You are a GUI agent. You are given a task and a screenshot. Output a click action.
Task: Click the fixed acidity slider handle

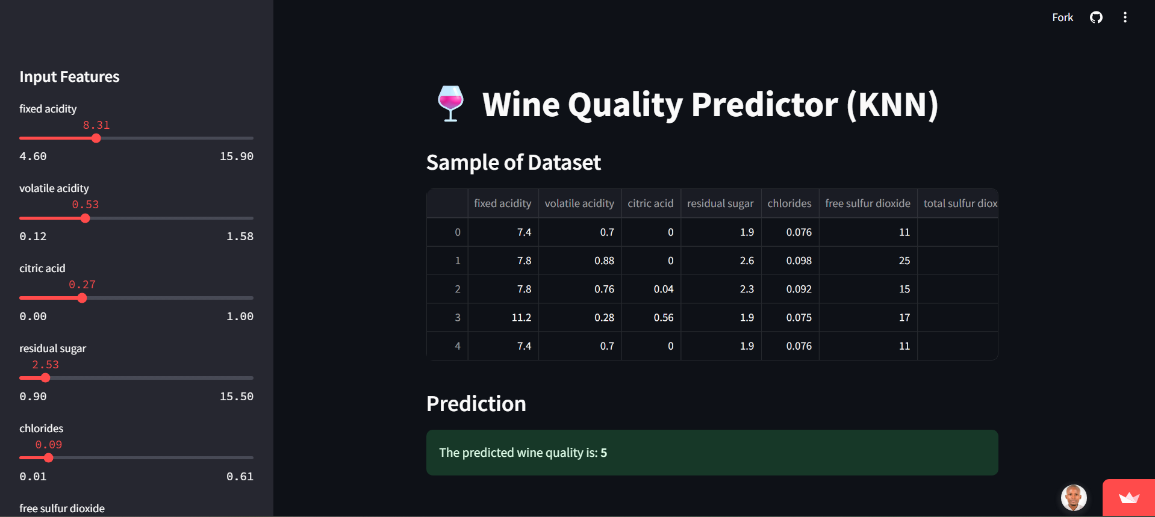[x=96, y=138]
